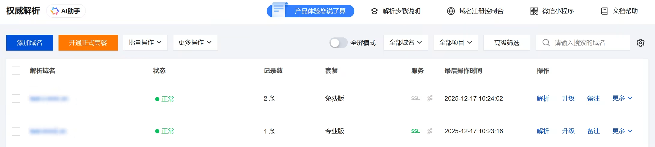Image resolution: width=655 pixels, height=147 pixels.
Task: Click the 权威解析 page title
Action: click(23, 11)
